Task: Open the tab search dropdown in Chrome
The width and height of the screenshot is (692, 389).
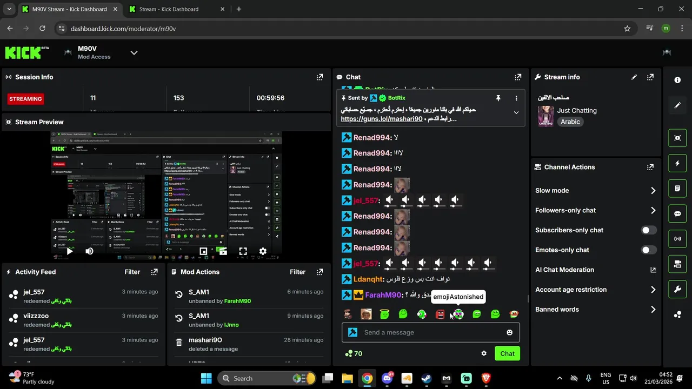Action: click(9, 9)
